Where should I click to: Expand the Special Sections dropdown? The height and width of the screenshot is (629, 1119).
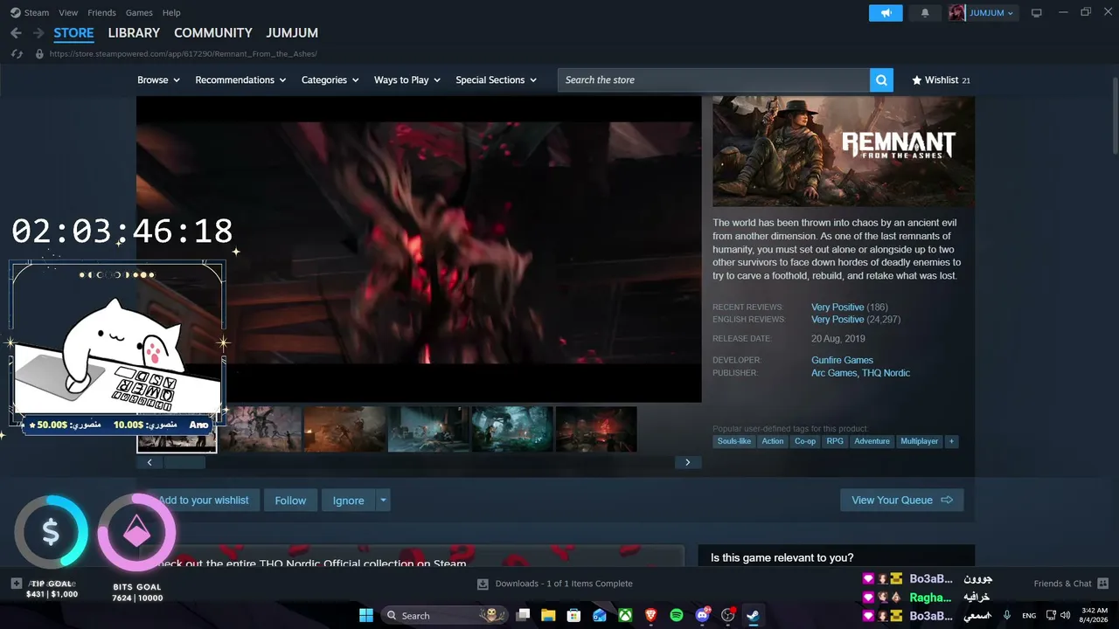pos(497,80)
